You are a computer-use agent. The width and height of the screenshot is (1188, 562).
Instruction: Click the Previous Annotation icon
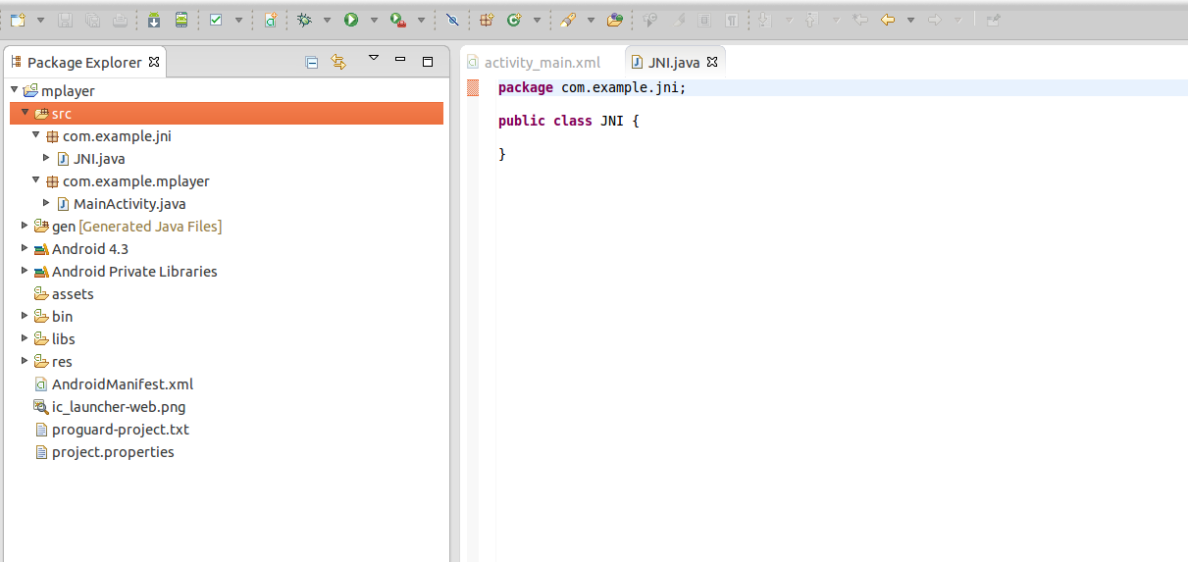tap(811, 20)
